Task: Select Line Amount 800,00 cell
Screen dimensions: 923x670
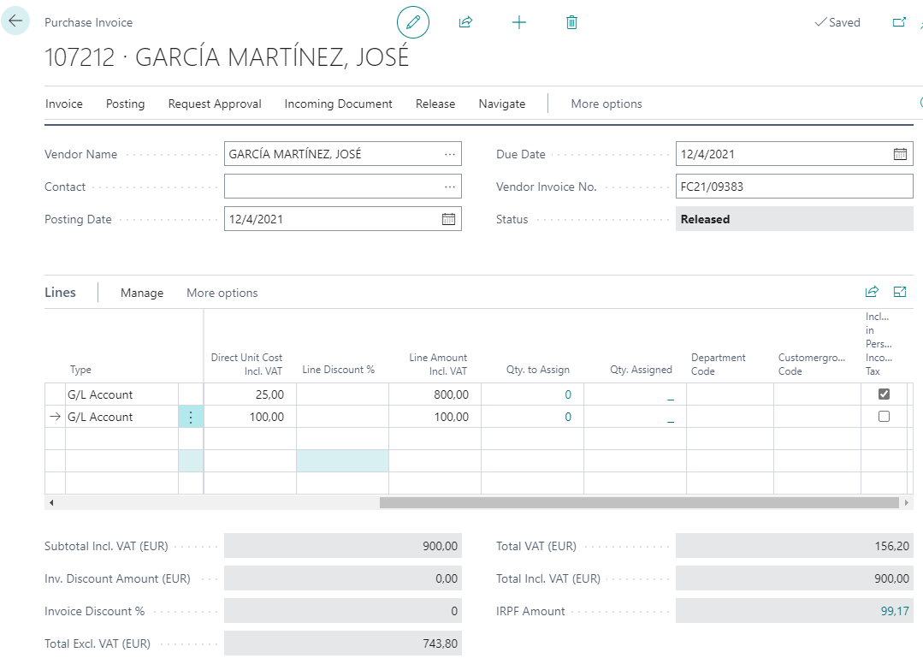Action: pos(435,394)
